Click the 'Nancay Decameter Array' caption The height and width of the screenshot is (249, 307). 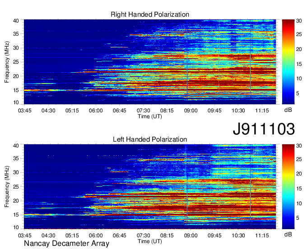point(66,244)
